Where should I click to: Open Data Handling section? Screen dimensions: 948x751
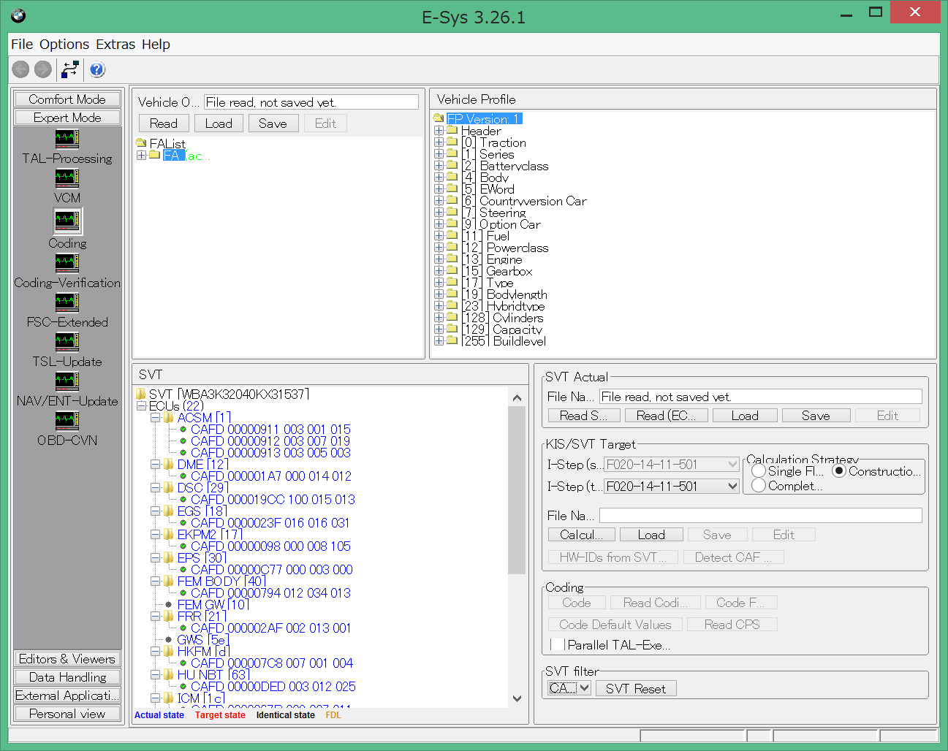pos(67,677)
